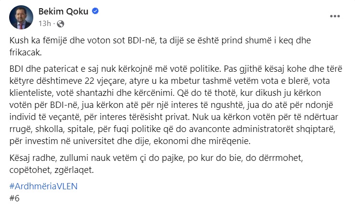Click the sentence starting 'Kësaj radhe, zullumi'
The image size is (355, 210).
coord(156,164)
